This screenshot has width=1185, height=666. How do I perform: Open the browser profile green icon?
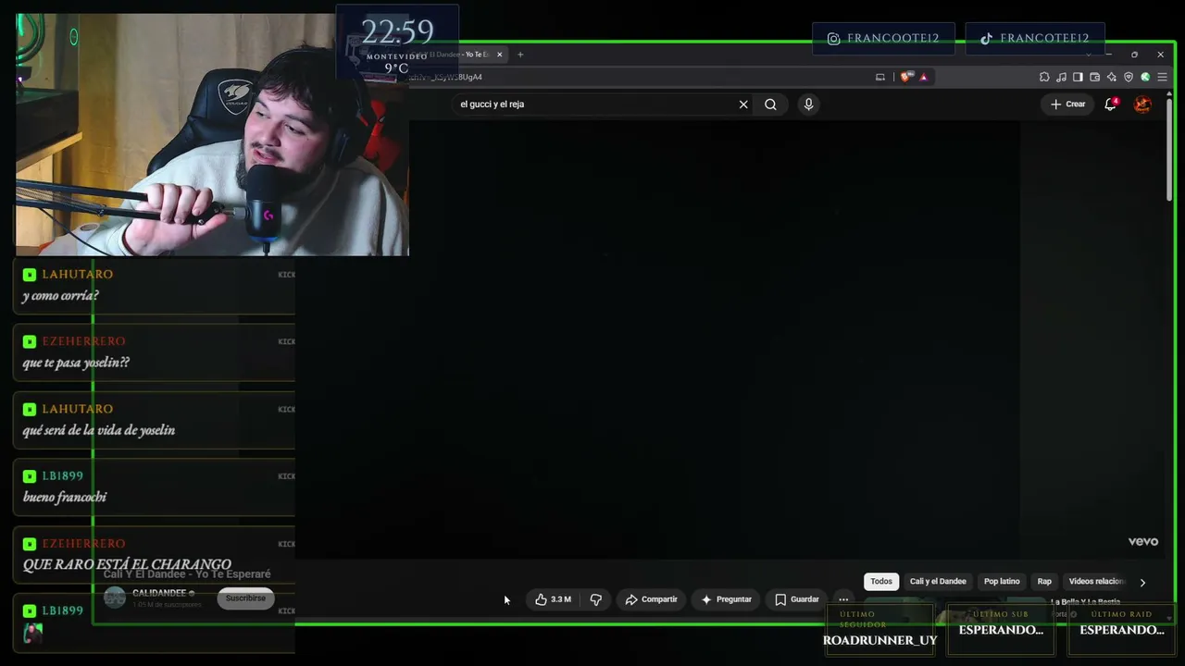(x=1145, y=77)
